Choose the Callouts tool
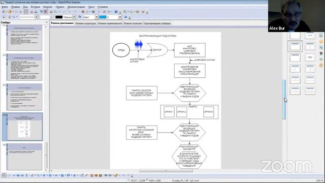Image resolution: width=325 pixels, height=183 pixels. (68, 175)
